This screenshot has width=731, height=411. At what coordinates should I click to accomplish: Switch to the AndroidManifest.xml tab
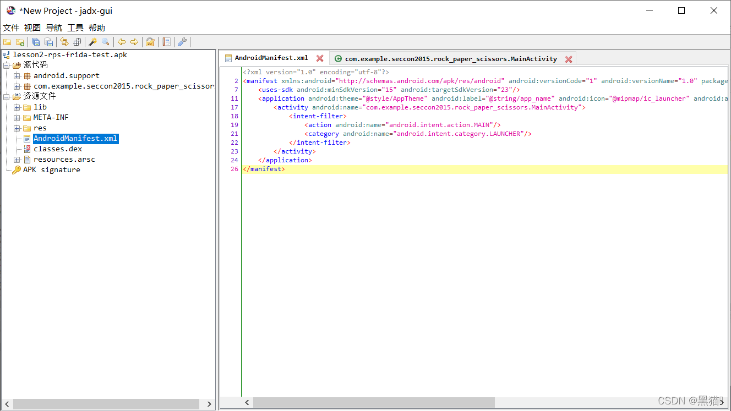[271, 58]
